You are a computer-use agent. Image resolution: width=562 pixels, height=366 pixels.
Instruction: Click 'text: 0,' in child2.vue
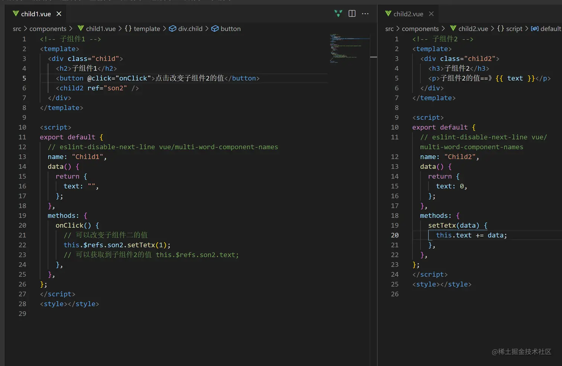[452, 186]
